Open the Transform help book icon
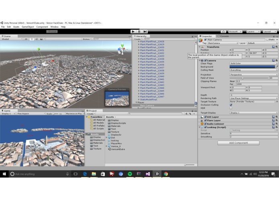The image size is (279, 198). 273,47
